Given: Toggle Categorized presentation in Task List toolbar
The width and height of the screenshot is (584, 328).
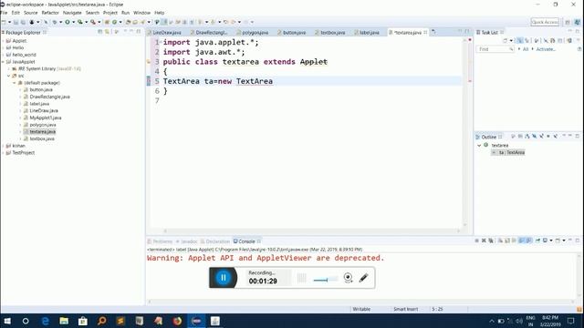Looking at the screenshot, I should [x=519, y=40].
